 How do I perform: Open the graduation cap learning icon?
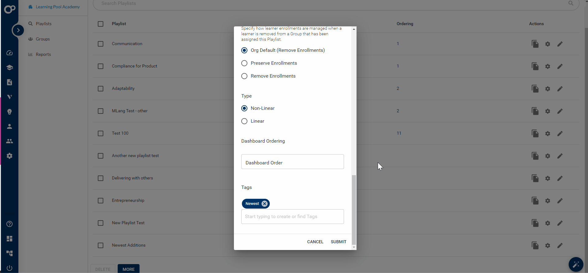10,67
